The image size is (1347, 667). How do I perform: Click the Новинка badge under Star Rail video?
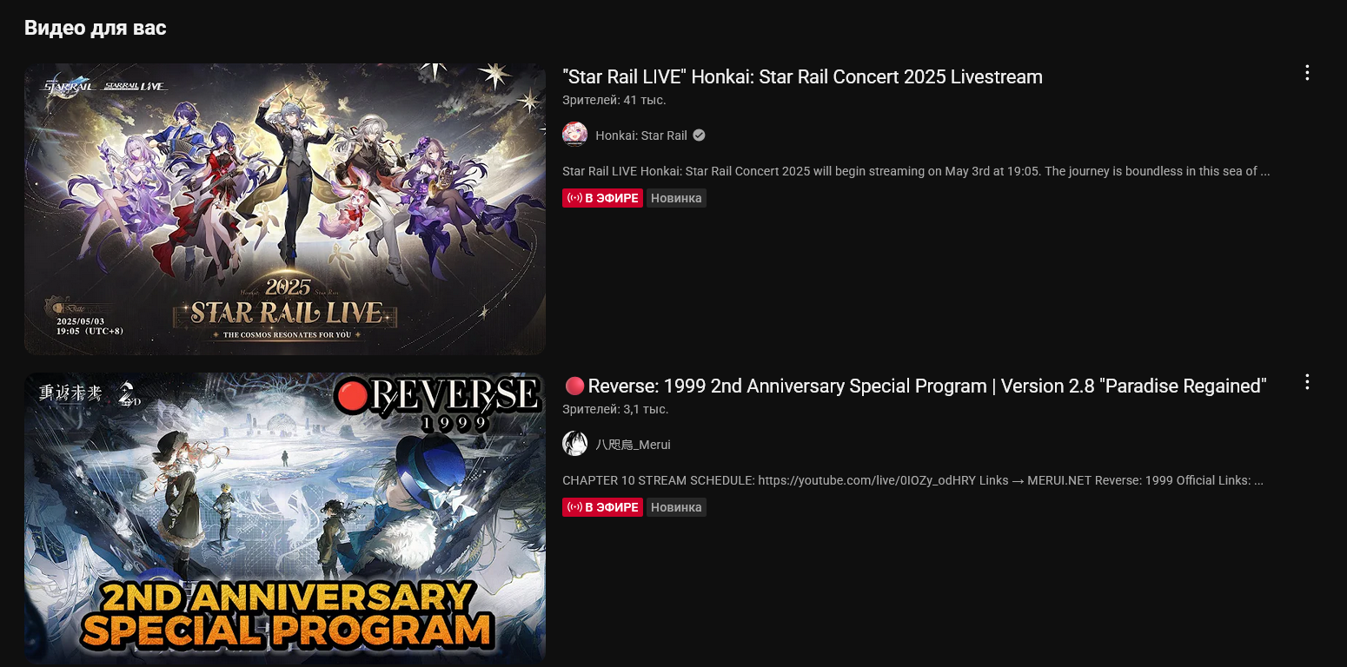(676, 198)
